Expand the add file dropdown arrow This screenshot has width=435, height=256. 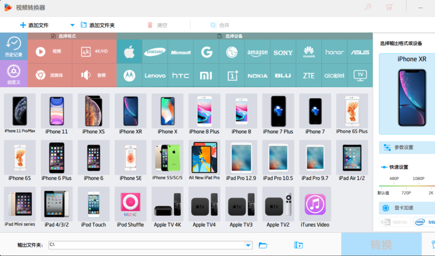pos(72,25)
